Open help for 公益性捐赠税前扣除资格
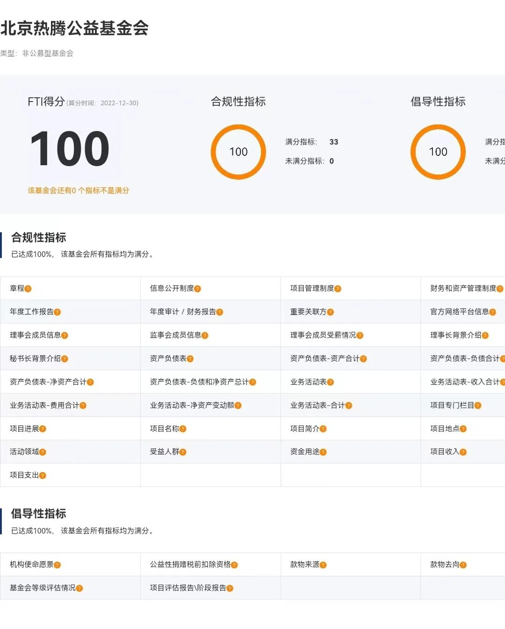The image size is (505, 629). pyautogui.click(x=235, y=564)
